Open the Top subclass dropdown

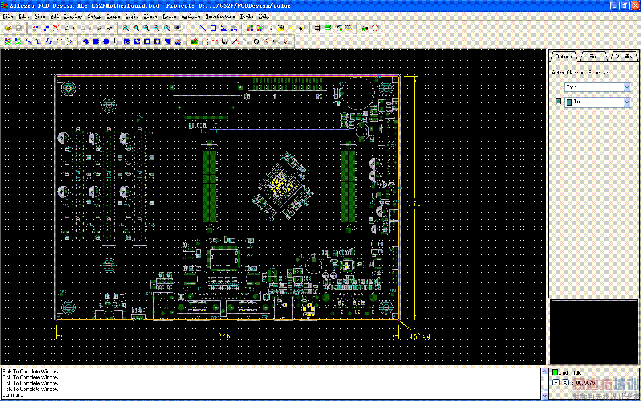point(627,102)
